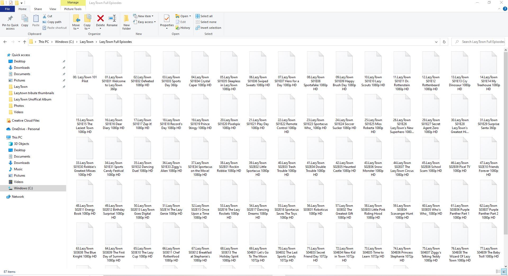The image size is (508, 276).
Task: Switch to large icons view in status bar
Action: tap(504, 272)
